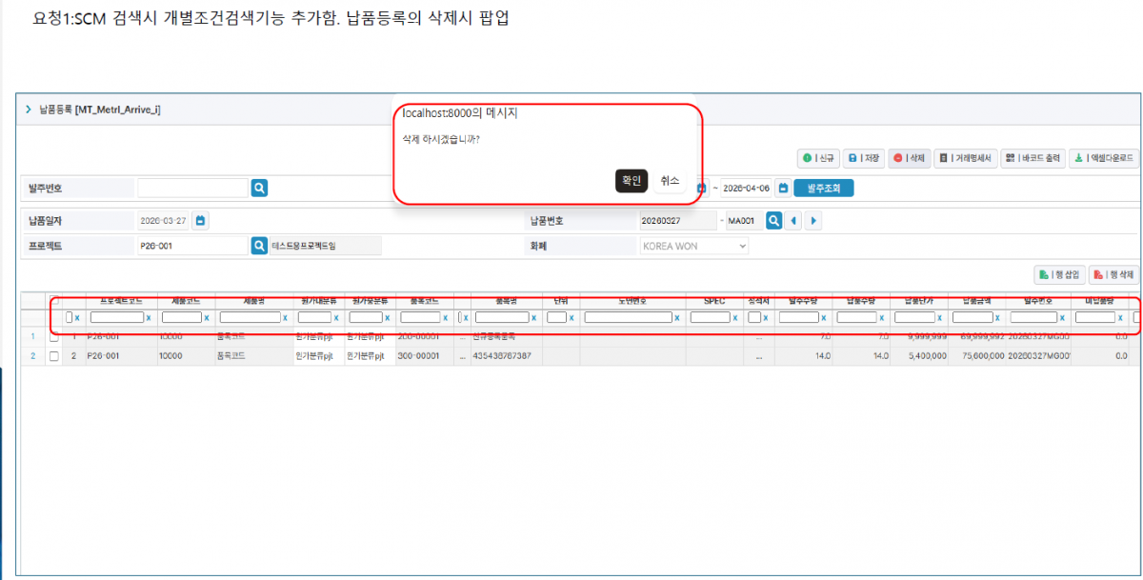The image size is (1143, 580).
Task: Toggle the select-all checkbox in grid header
Action: [54, 301]
